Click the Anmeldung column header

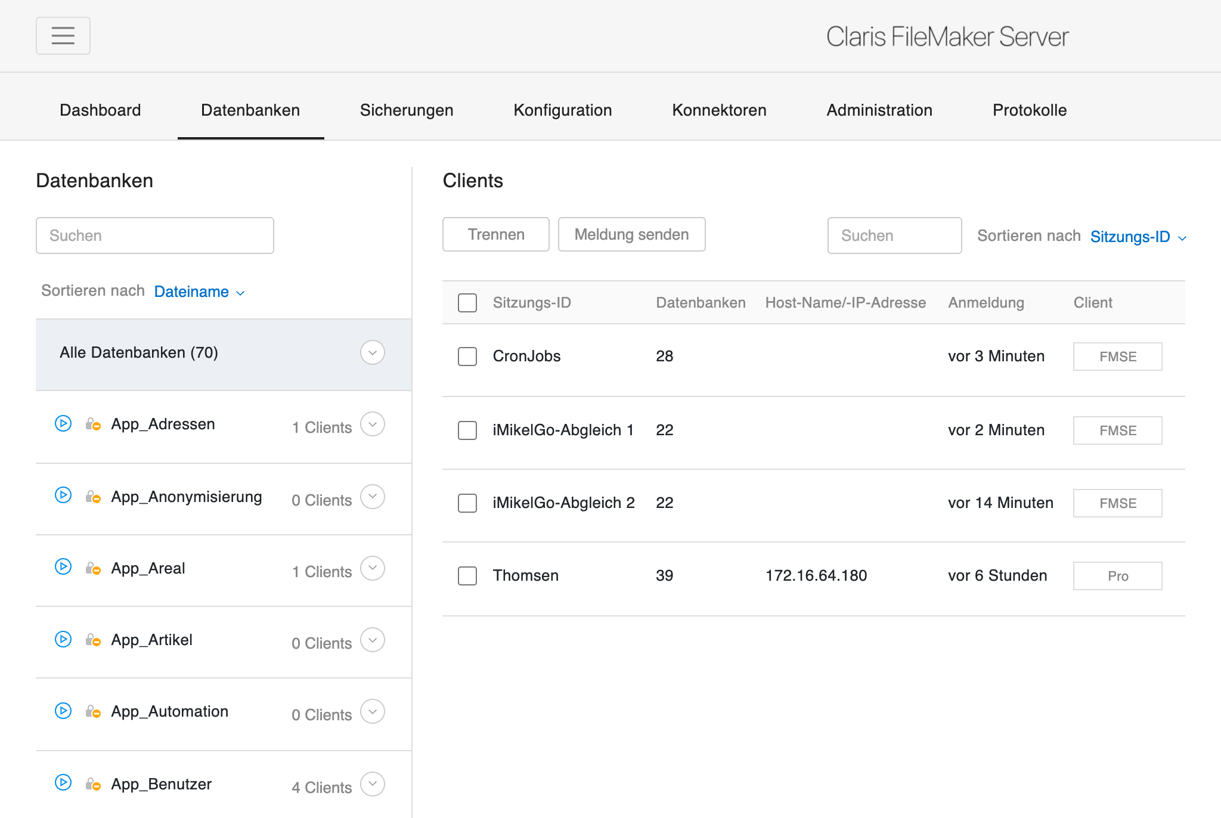click(986, 302)
